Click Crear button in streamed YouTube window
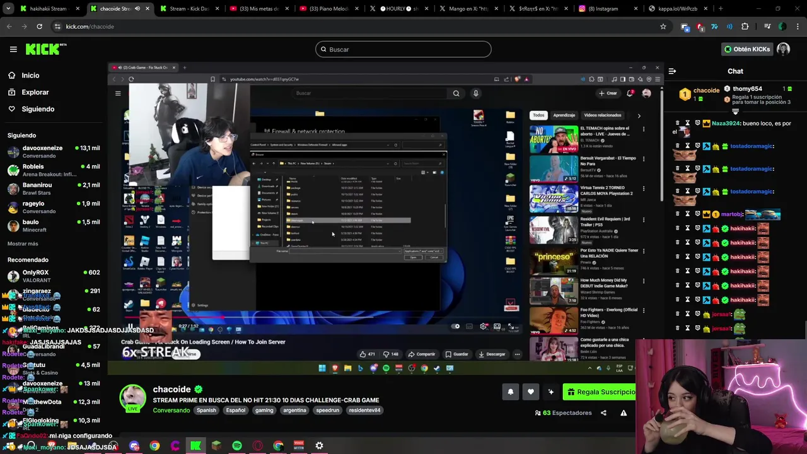807x454 pixels. pyautogui.click(x=608, y=93)
